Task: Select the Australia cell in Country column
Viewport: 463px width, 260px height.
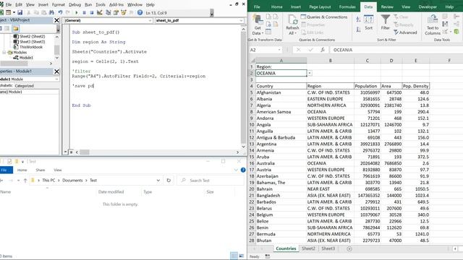Action: point(281,163)
